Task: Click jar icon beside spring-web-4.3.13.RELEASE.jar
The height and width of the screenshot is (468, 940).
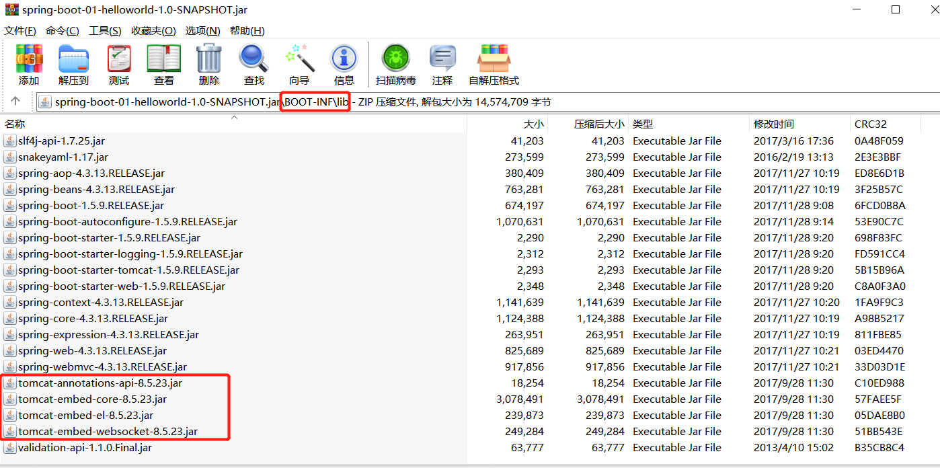Action: 9,351
